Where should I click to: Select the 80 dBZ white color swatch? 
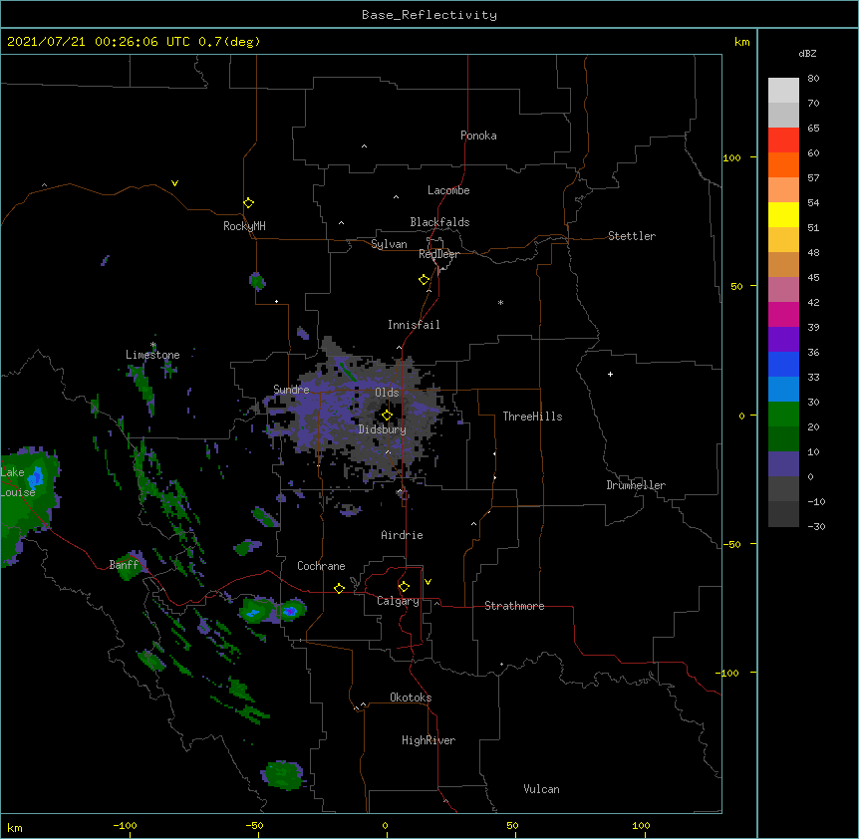(783, 91)
